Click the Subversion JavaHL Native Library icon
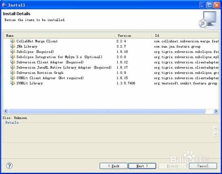The image size is (222, 174). tap(12, 67)
